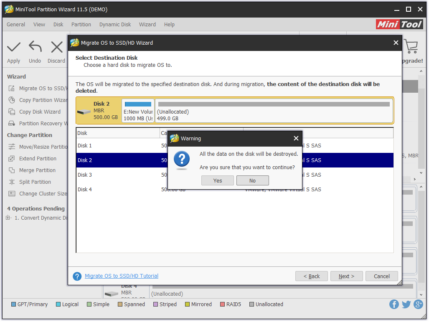Screen dimensions: 429x322
Task: Click the Simple legend color swatch
Action: point(89,304)
